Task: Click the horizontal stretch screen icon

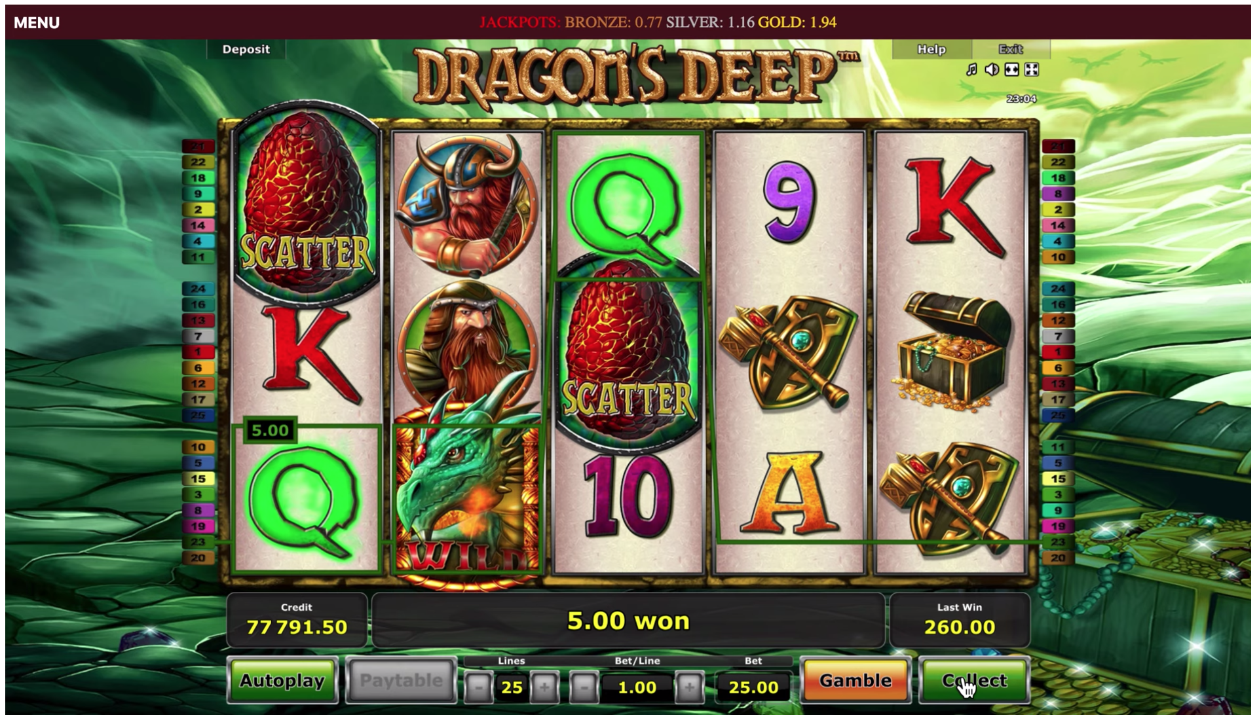Action: coord(1012,69)
